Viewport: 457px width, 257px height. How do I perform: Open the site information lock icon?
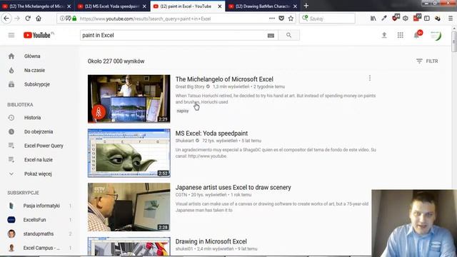(74, 19)
